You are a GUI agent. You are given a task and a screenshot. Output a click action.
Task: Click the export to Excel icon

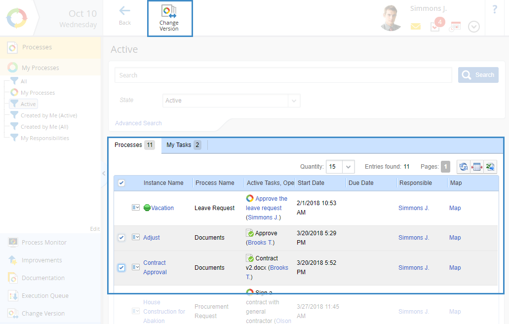coord(490,167)
